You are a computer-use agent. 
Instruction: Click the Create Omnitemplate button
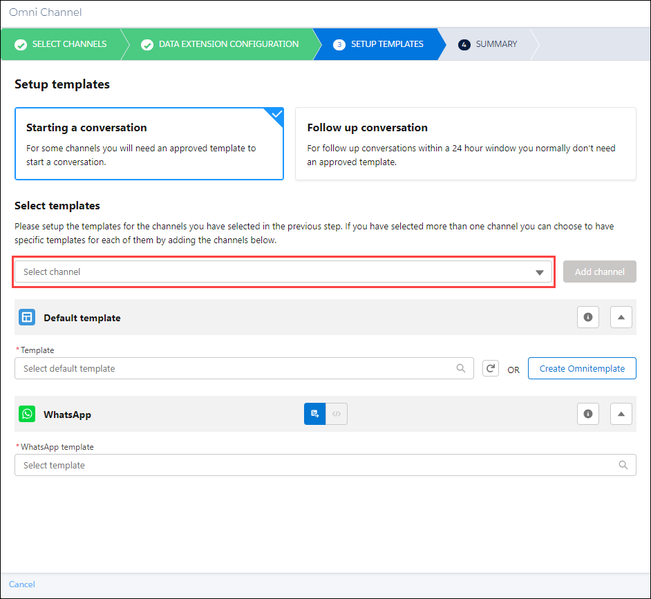[582, 368]
